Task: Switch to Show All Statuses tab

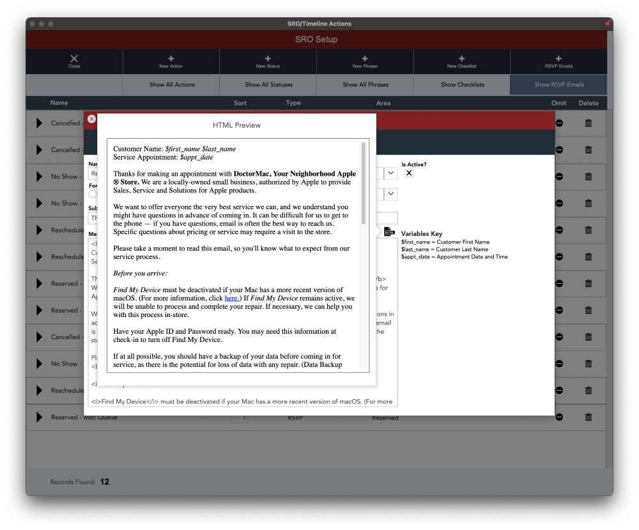Action: (268, 85)
